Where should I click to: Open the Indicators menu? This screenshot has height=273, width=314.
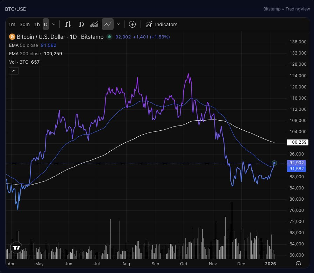162,24
